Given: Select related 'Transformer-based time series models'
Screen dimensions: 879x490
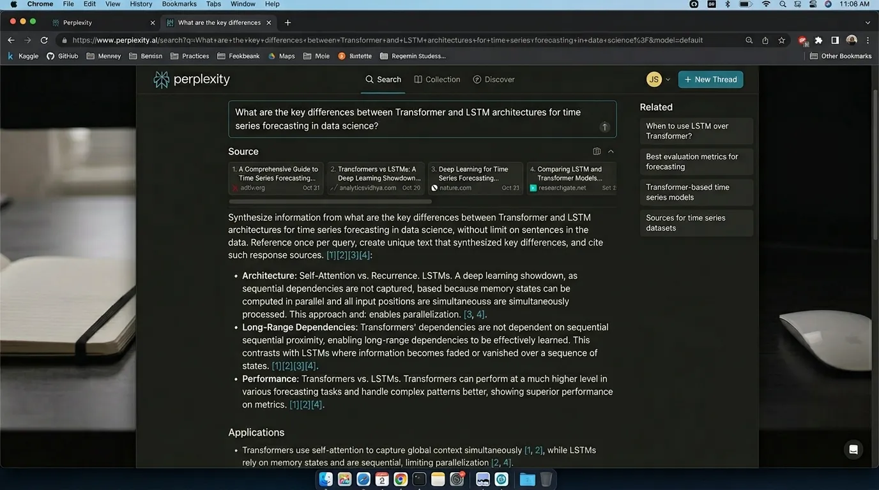Looking at the screenshot, I should click(x=696, y=192).
